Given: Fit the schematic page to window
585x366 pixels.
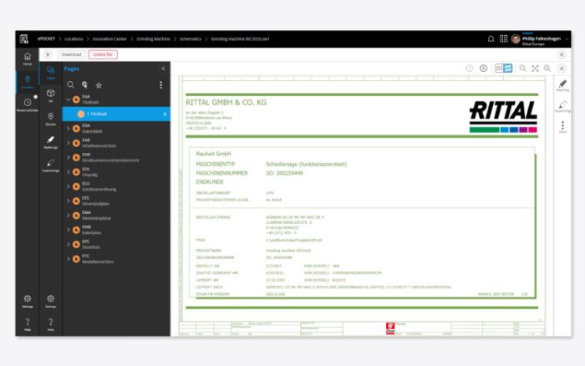Looking at the screenshot, I should [535, 68].
